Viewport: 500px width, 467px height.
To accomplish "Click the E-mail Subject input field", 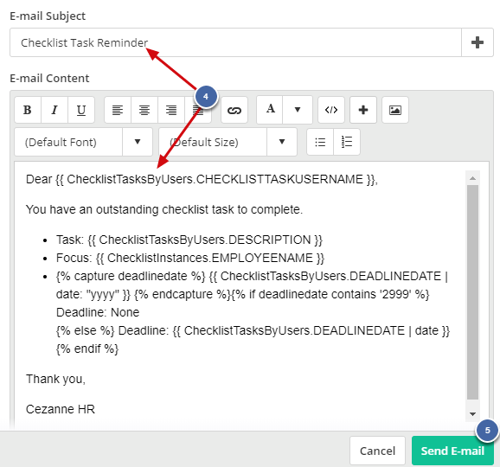I will (x=235, y=42).
